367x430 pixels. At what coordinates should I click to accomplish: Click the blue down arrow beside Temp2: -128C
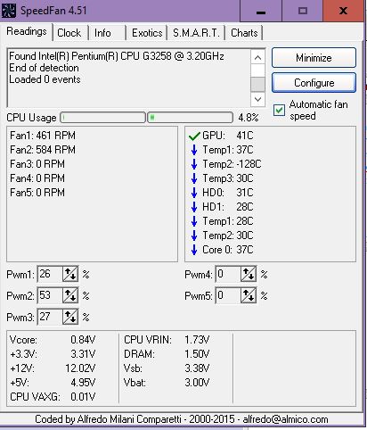pyautogui.click(x=194, y=164)
